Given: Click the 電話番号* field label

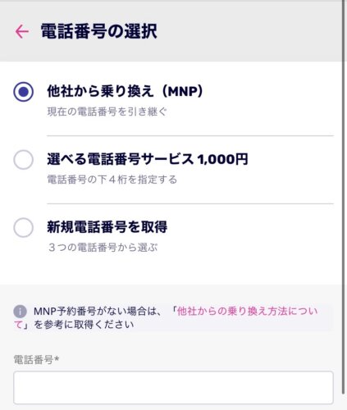Looking at the screenshot, I should (x=36, y=360).
